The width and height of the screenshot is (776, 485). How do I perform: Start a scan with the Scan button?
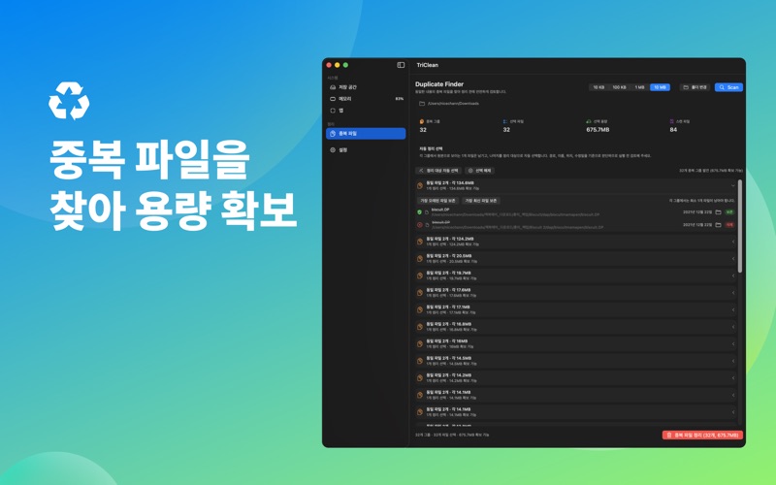tap(728, 87)
